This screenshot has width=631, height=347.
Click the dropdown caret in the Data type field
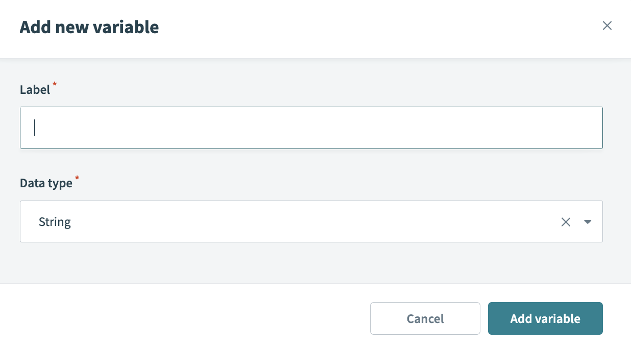click(x=588, y=221)
